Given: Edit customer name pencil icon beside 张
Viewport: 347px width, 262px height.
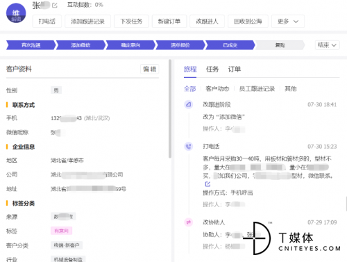Looking at the screenshot, I should click(x=55, y=5).
